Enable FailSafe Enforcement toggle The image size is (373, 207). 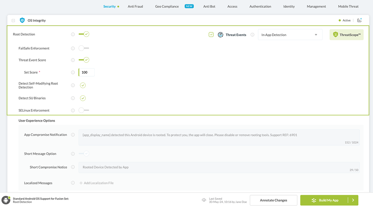click(x=84, y=48)
